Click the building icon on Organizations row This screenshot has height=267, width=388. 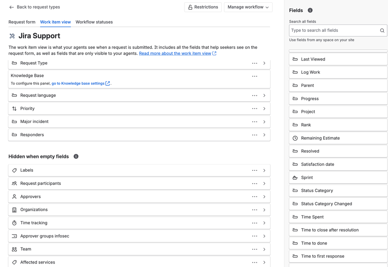pyautogui.click(x=14, y=210)
